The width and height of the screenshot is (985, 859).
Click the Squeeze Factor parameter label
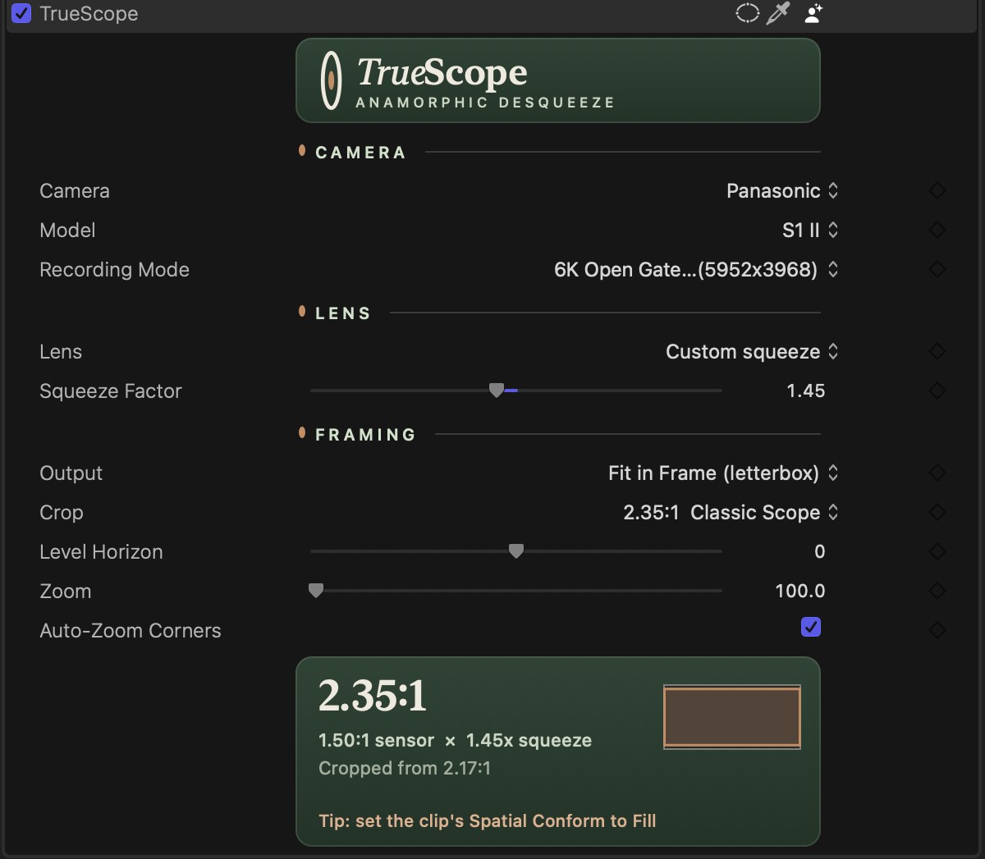coord(111,391)
